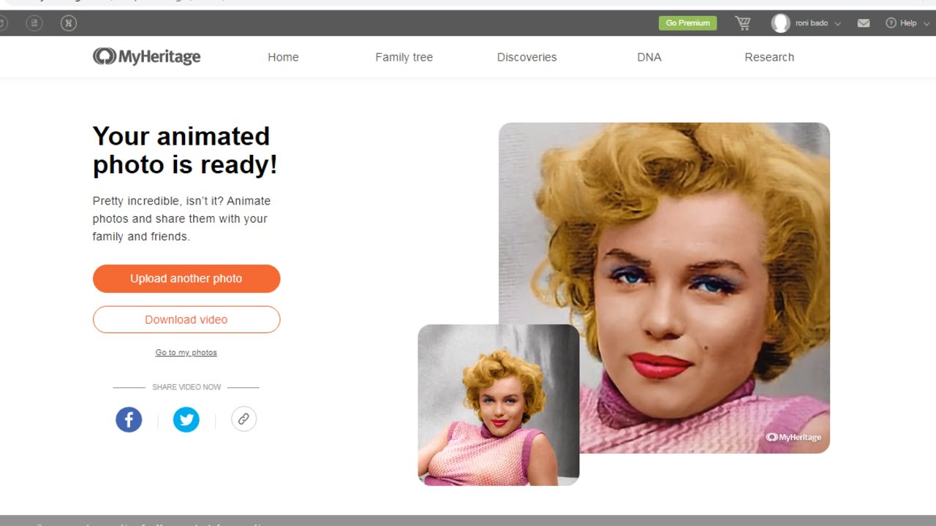Image resolution: width=936 pixels, height=526 pixels.
Task: Open the mail inbox envelope icon
Action: coord(864,23)
